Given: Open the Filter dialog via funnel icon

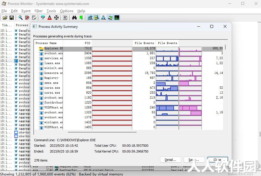Looking at the screenshot, I should pos(43,18).
